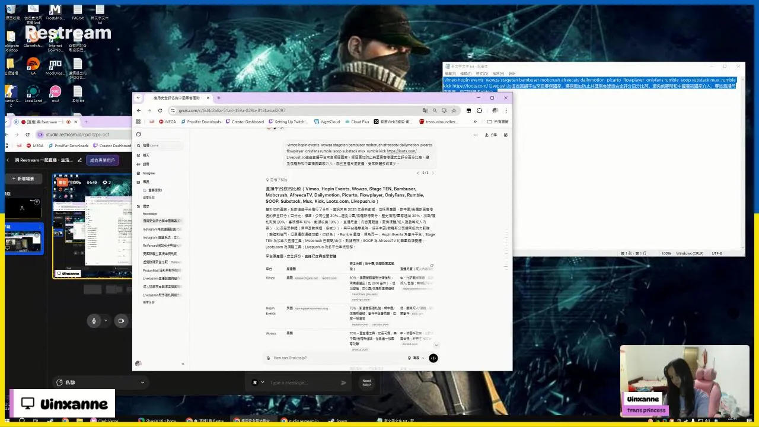The height and width of the screenshot is (427, 759).
Task: Open EA desktop shortcut
Action: tap(33, 65)
